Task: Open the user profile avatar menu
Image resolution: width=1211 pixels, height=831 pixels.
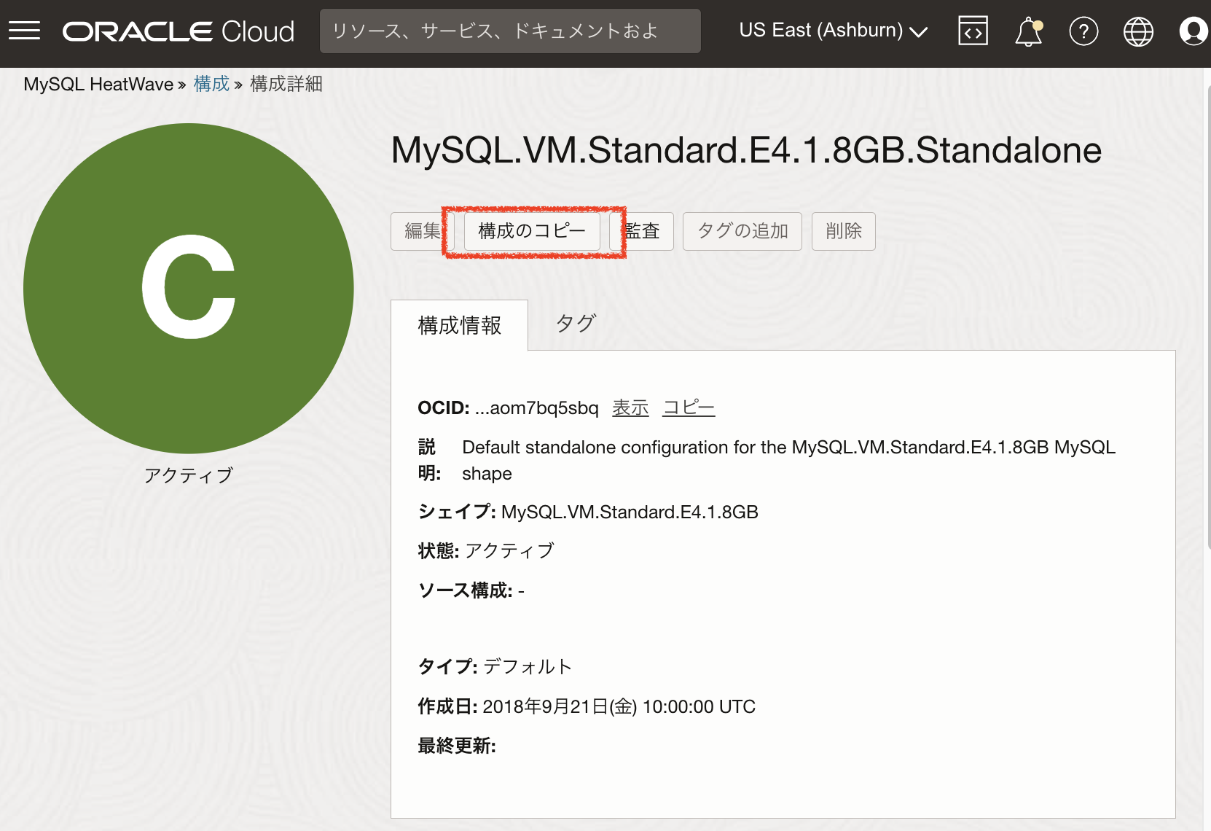Action: point(1193,31)
